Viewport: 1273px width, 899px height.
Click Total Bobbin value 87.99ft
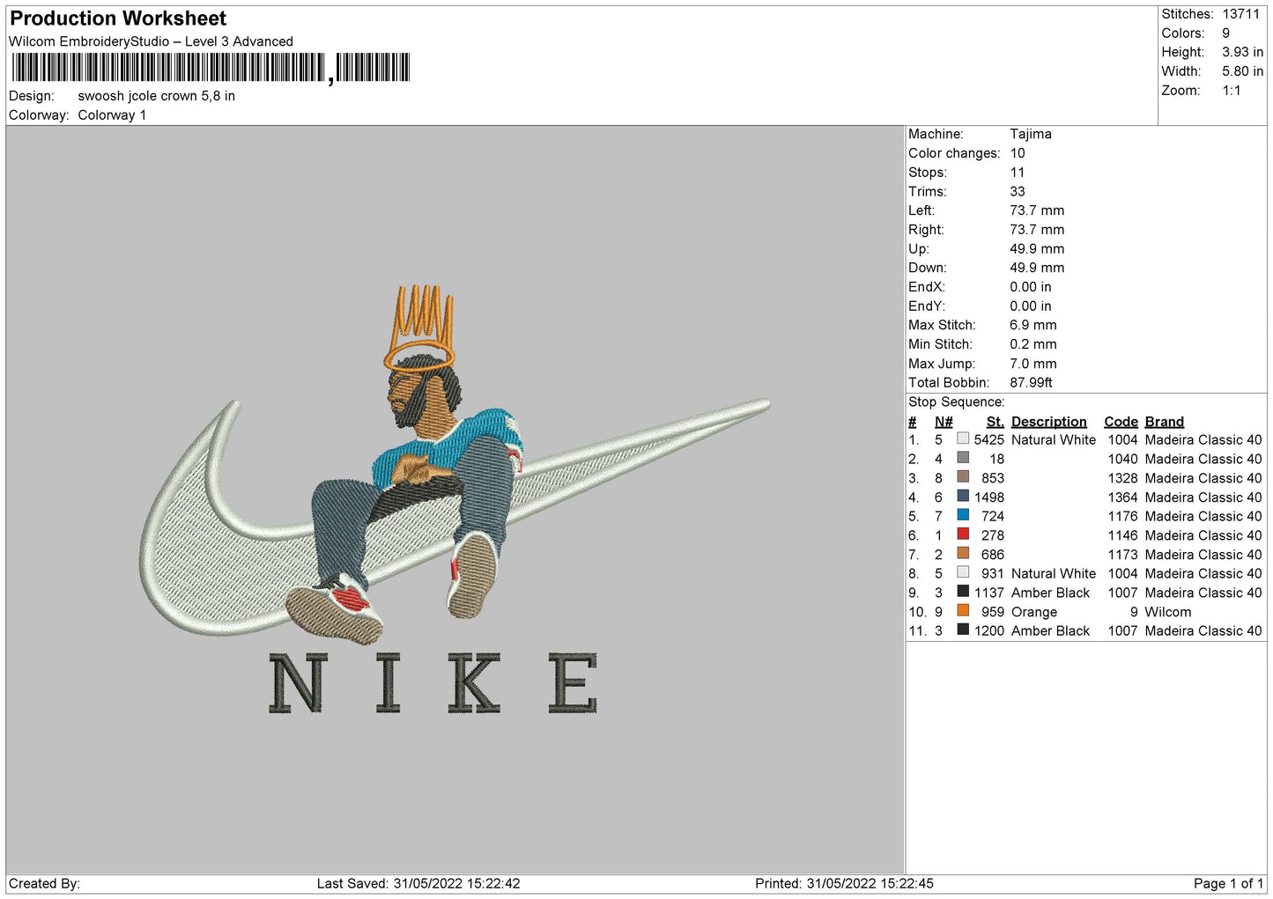pyautogui.click(x=1032, y=382)
